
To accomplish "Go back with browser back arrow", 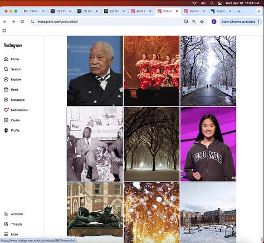I will [5, 22].
